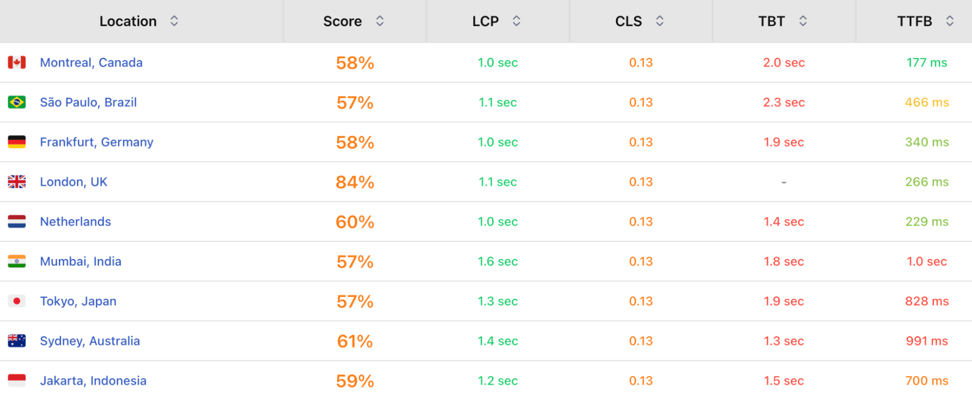Viewport: 972px width, 397px height.
Task: Click the Japan flag icon
Action: (x=17, y=301)
